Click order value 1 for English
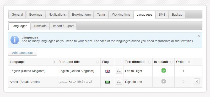210x97 pixels. click(x=183, y=71)
